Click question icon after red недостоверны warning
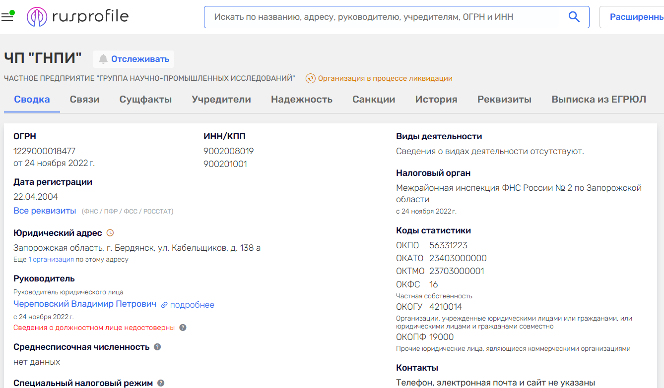 pyautogui.click(x=183, y=328)
